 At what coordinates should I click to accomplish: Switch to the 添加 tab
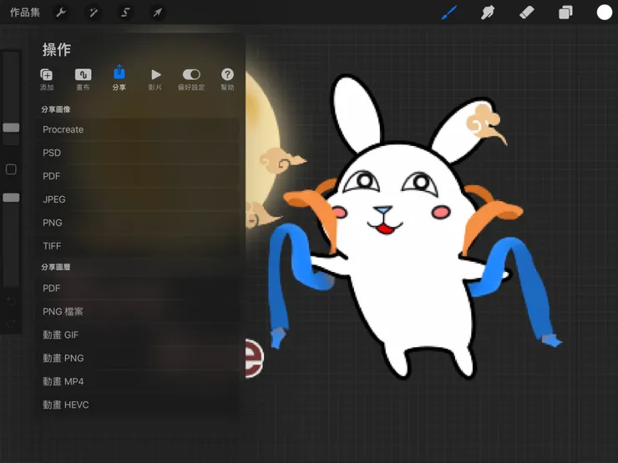pos(47,79)
